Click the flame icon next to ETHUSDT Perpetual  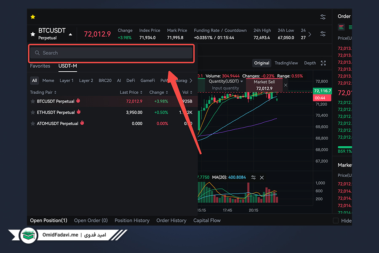click(x=79, y=112)
